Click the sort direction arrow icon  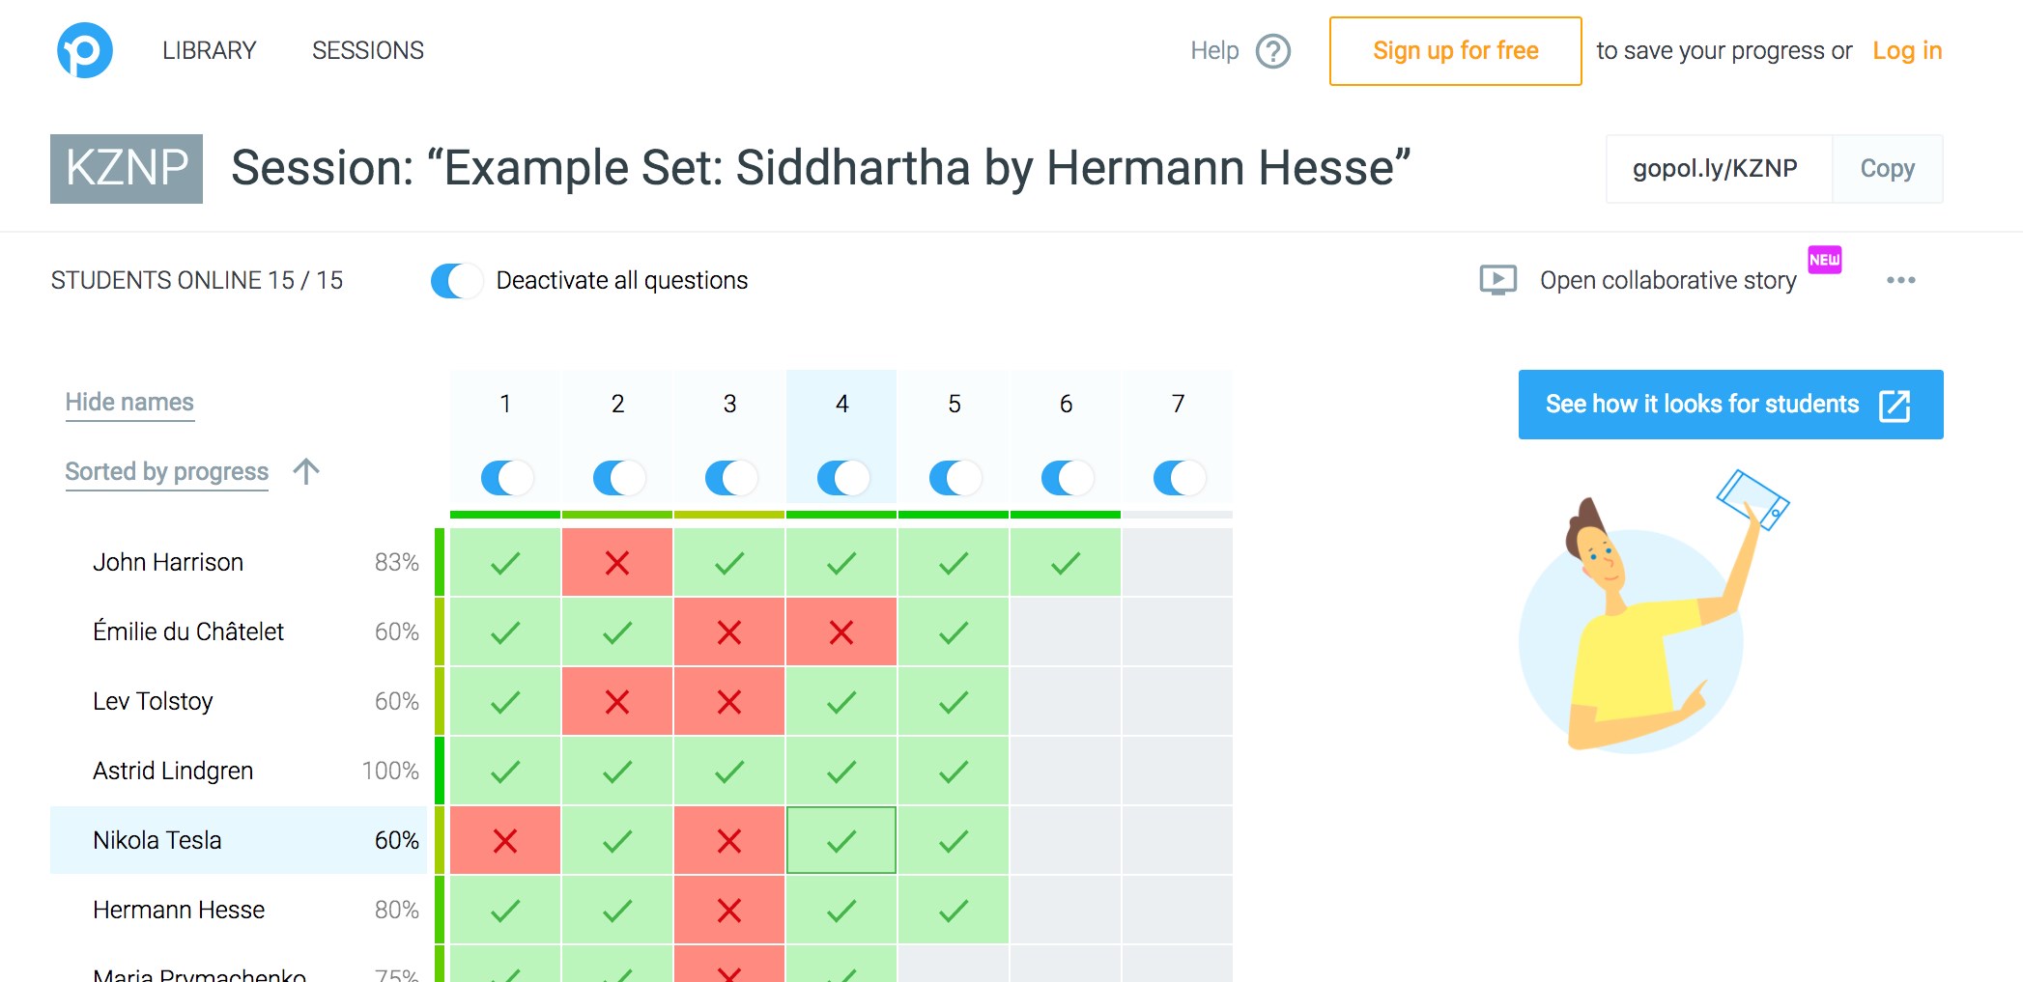pos(306,471)
